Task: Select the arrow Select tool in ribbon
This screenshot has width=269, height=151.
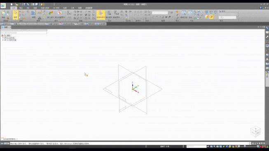Action: [x=15, y=15]
